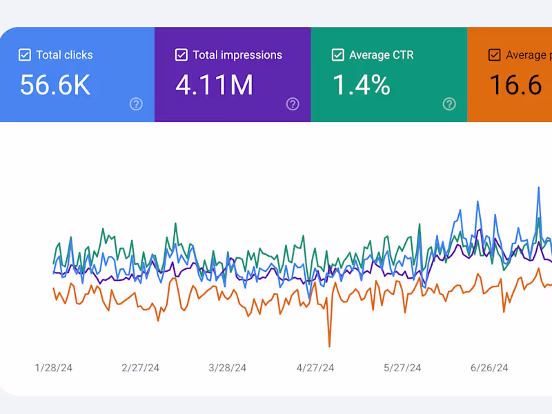Toggle the Average position checkbox
This screenshot has height=414, width=552.
[494, 55]
